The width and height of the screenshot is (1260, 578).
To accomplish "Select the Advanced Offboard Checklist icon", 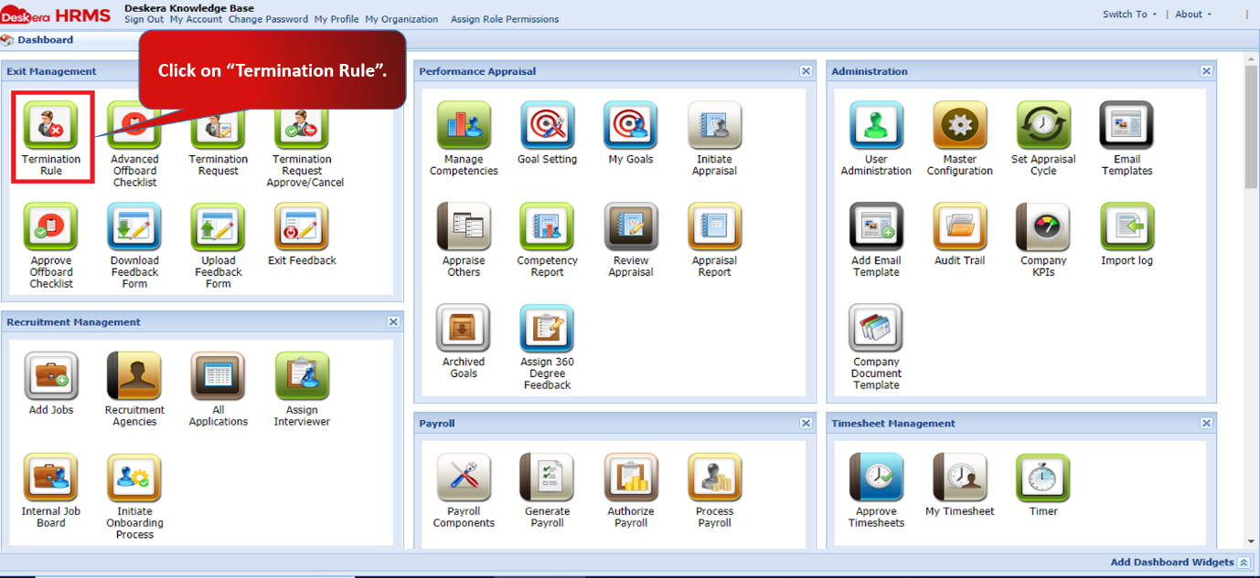I will 134,129.
